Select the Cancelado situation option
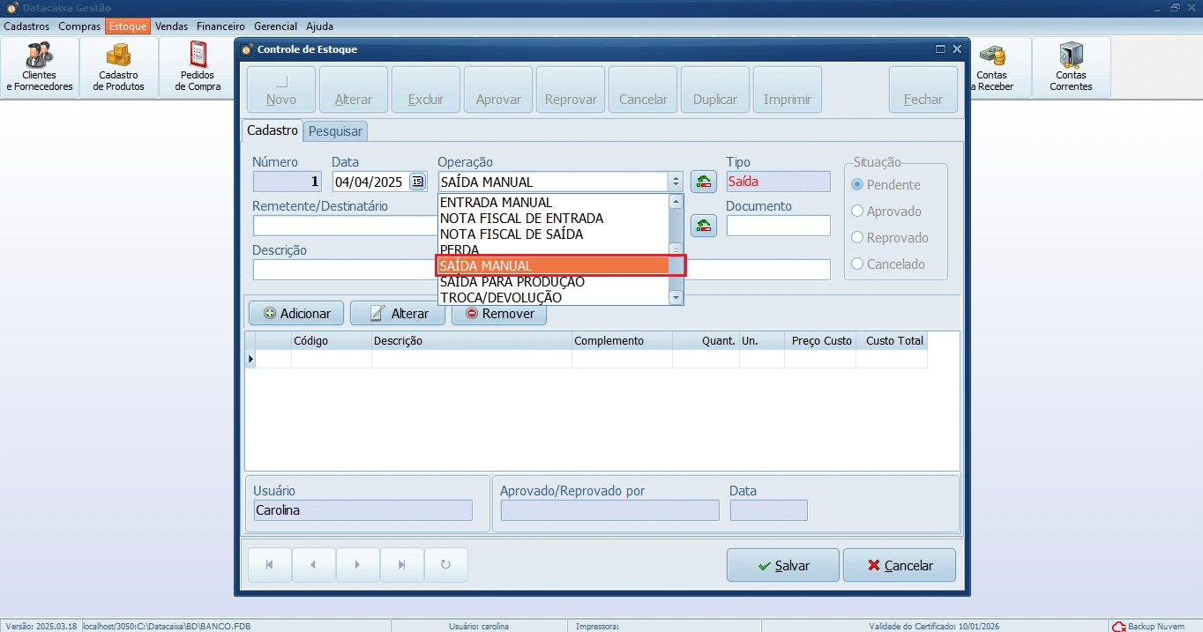1203x632 pixels. tap(856, 264)
